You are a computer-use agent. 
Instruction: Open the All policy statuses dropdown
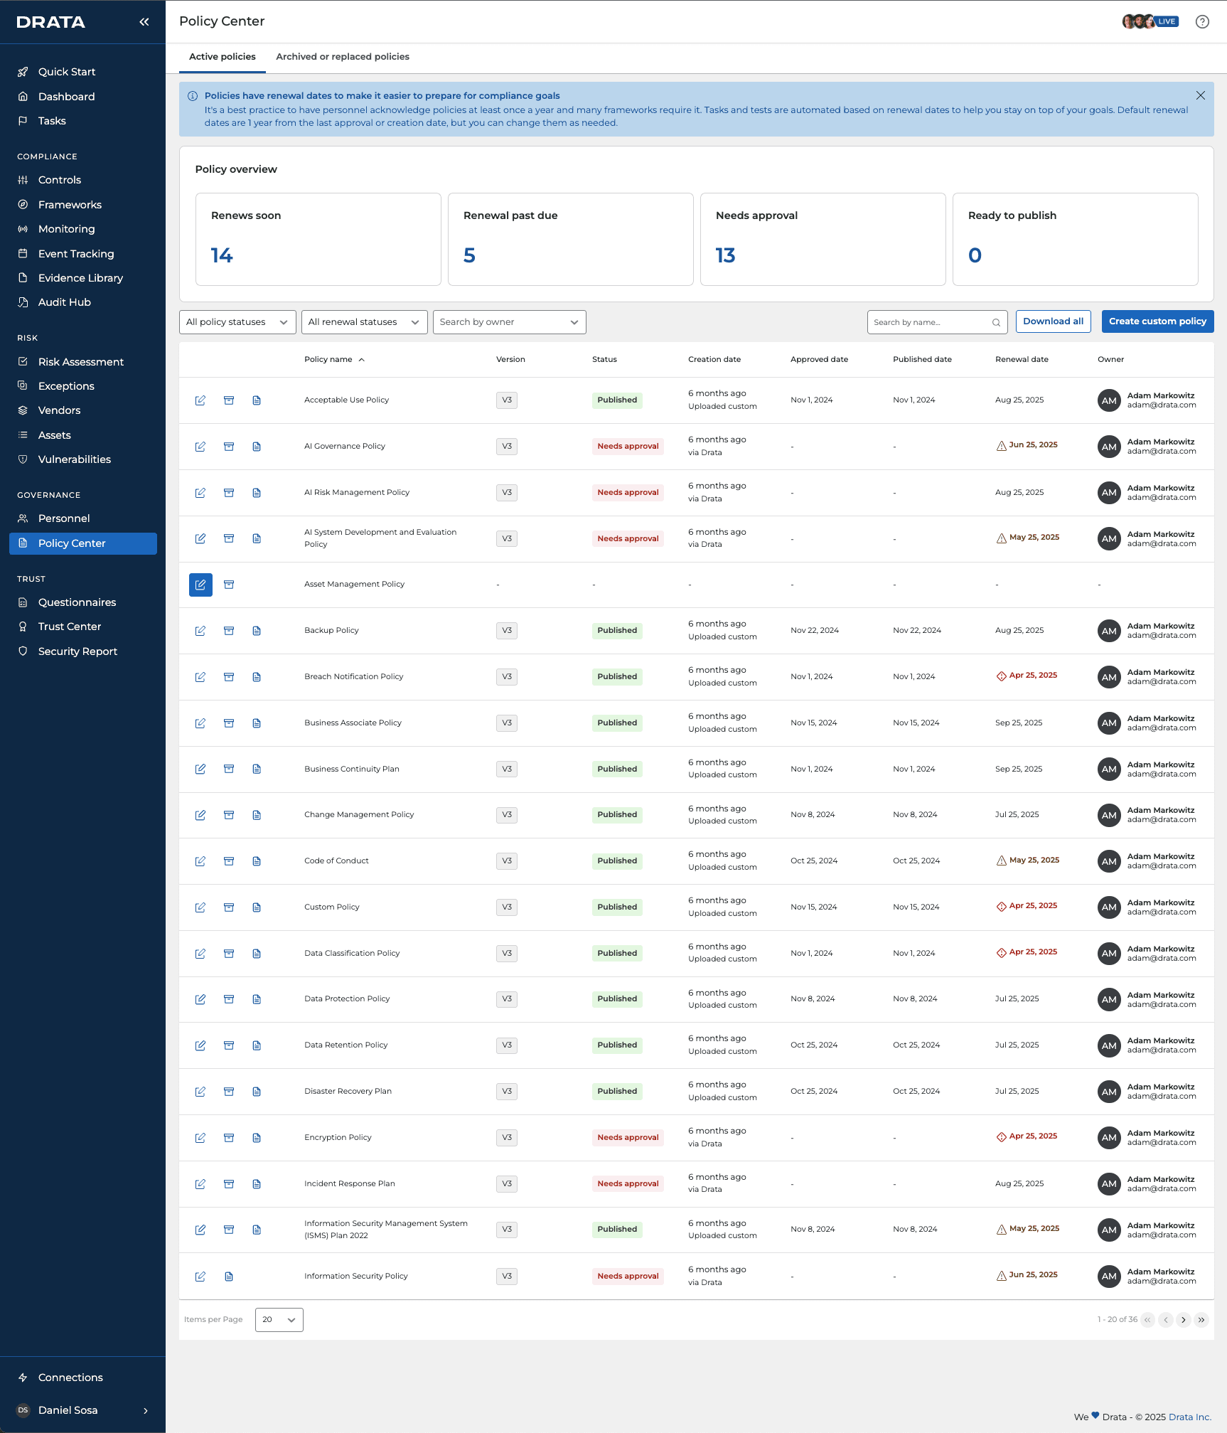237,322
